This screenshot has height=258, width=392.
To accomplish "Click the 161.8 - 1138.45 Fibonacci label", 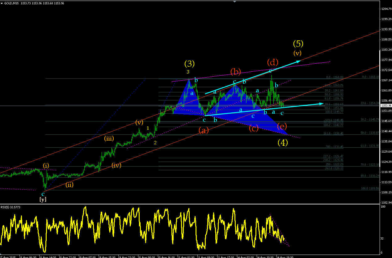I will (333, 133).
